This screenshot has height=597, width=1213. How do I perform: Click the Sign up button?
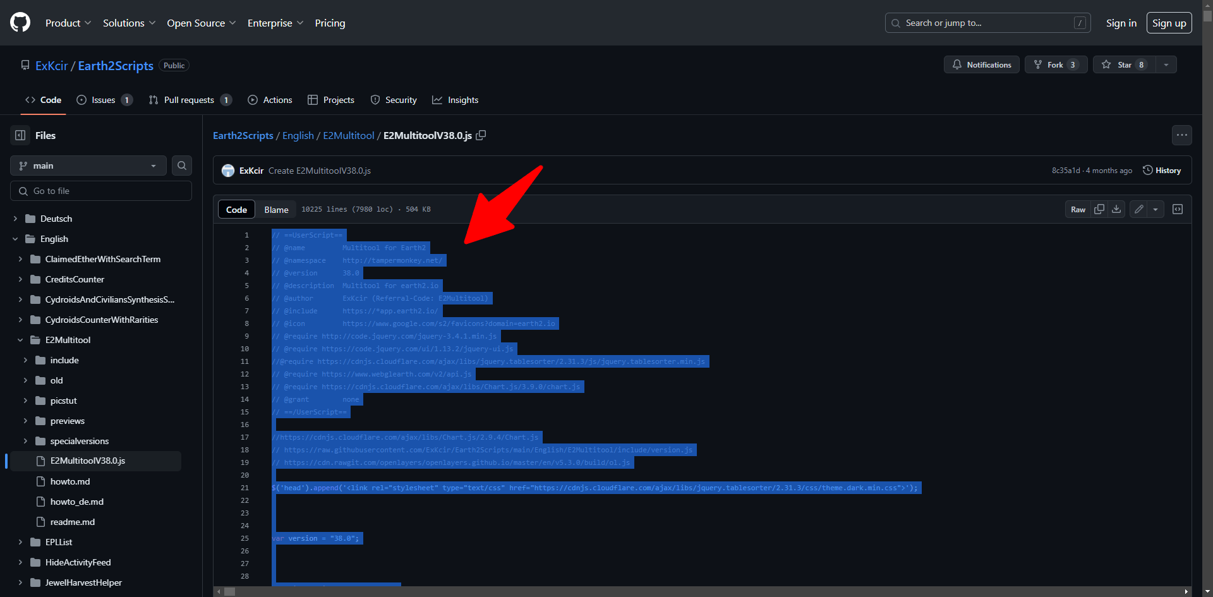tap(1169, 23)
